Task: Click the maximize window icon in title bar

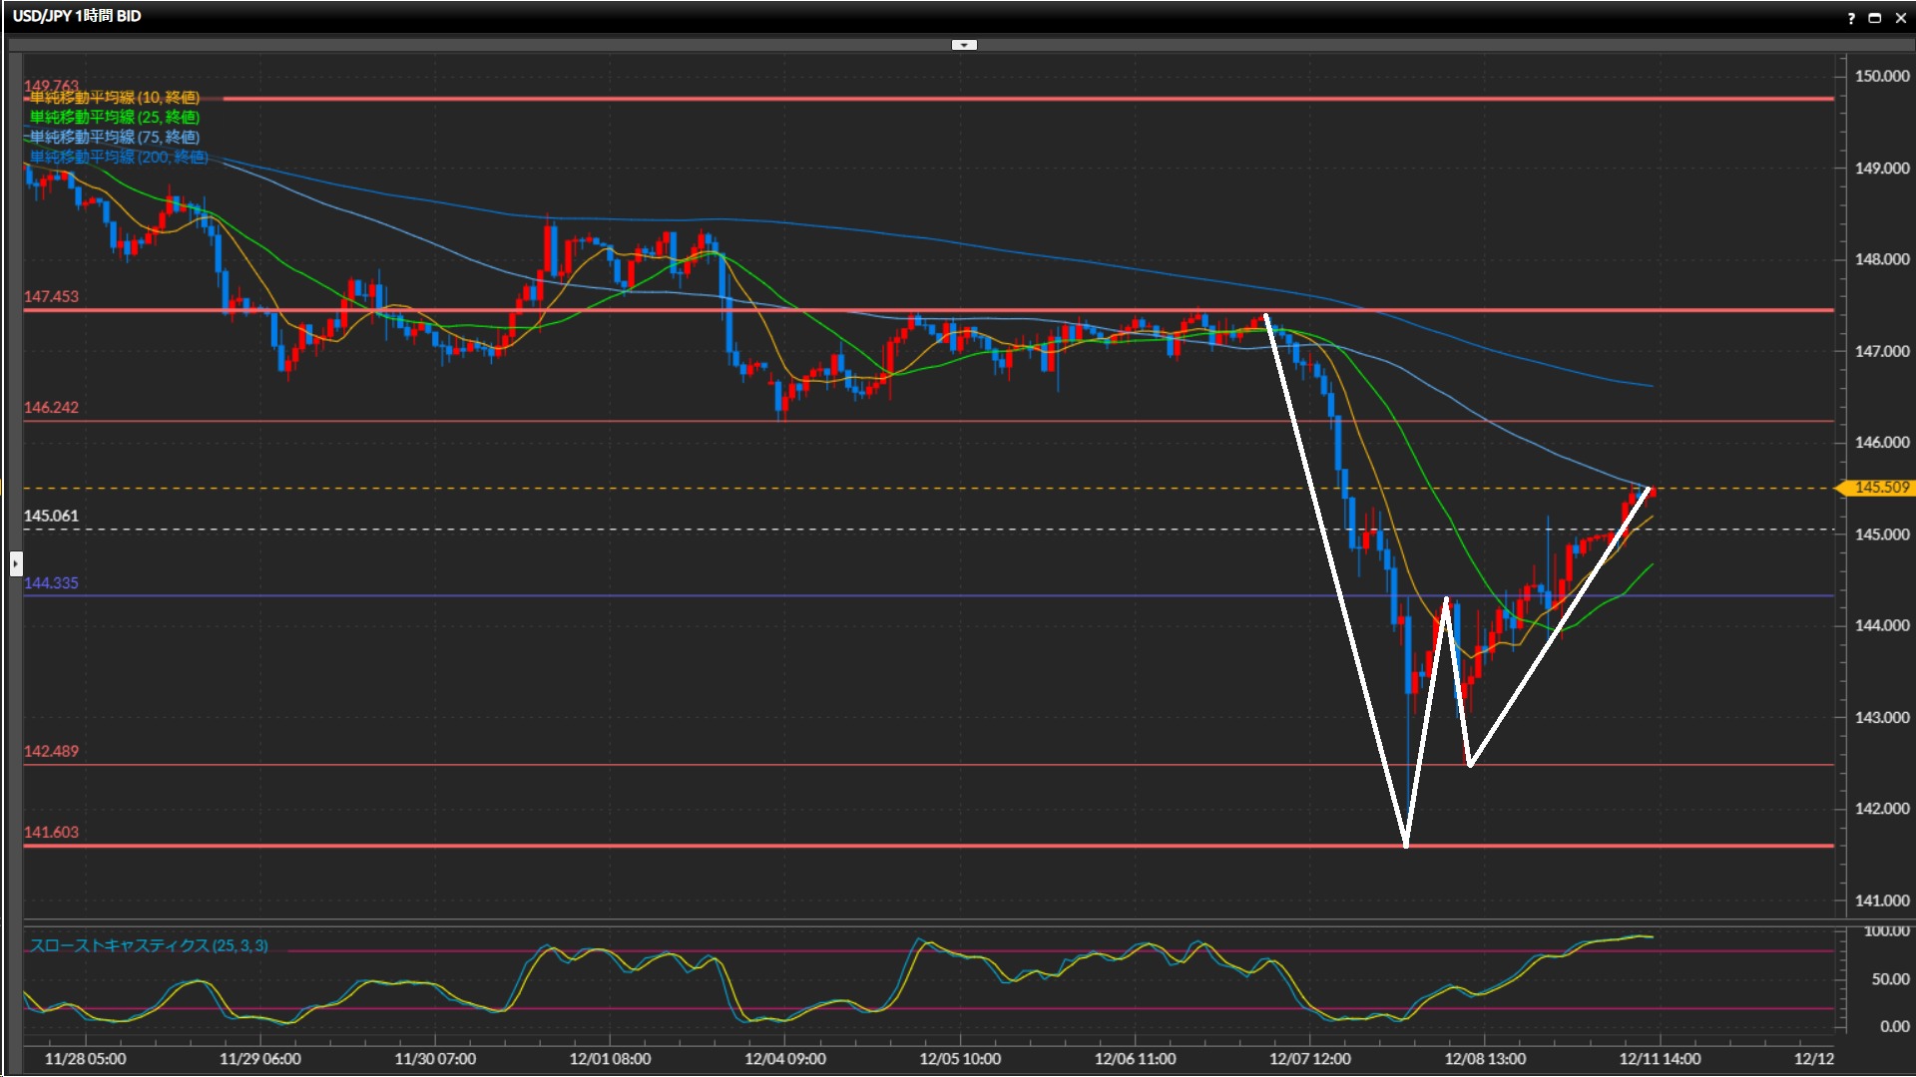Action: click(1875, 18)
